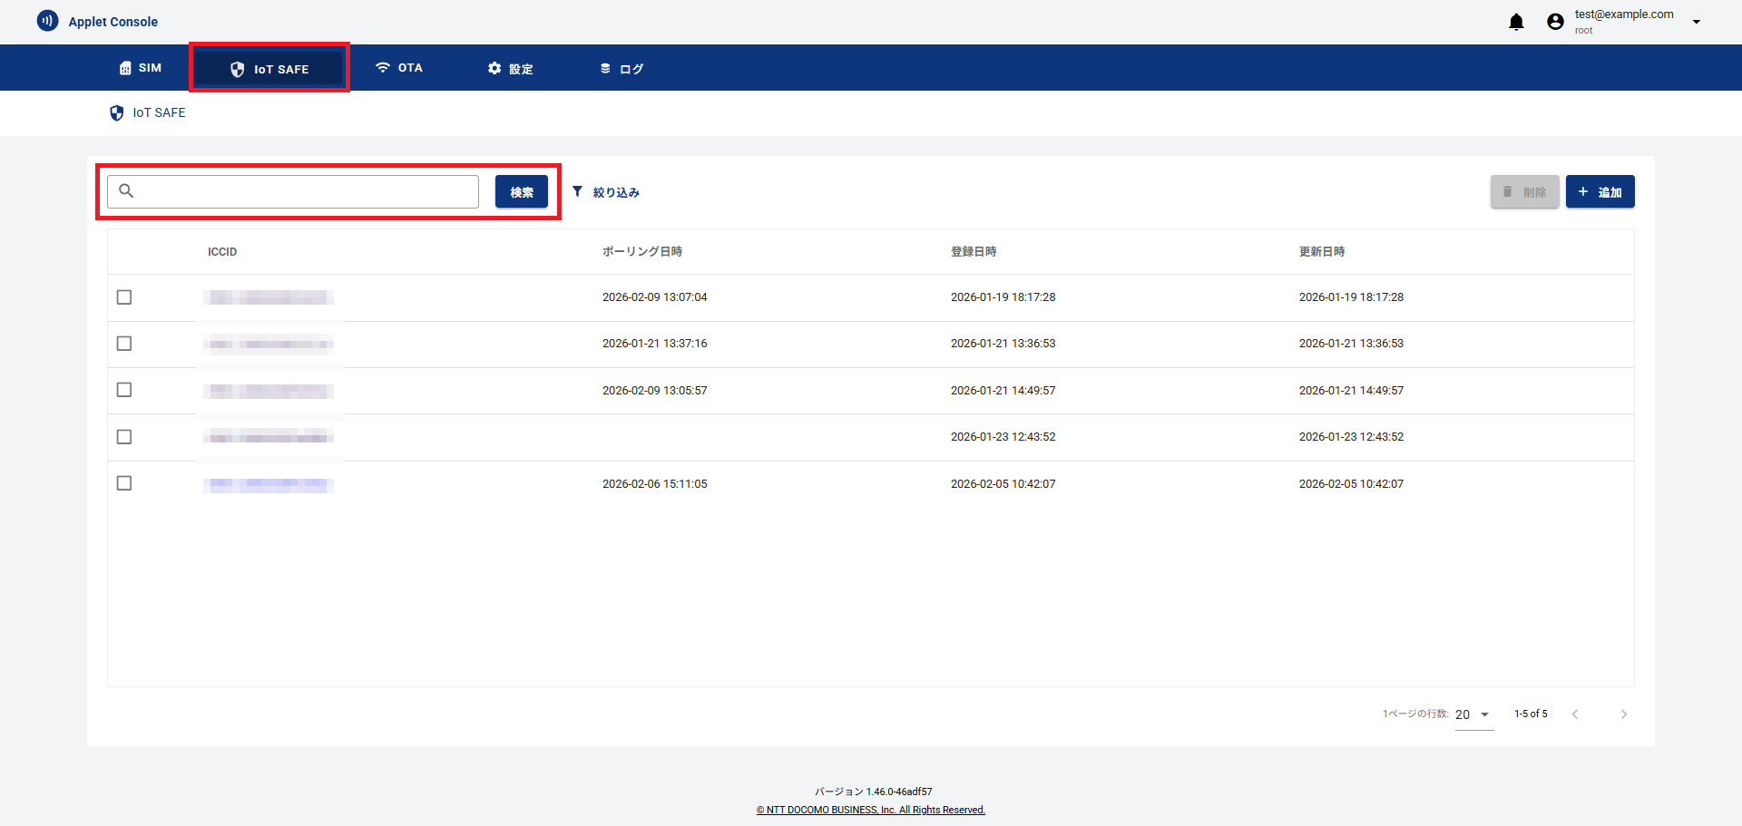Select the checkbox for the third row

click(124, 389)
